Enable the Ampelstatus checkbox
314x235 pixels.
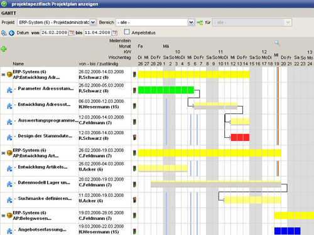click(x=127, y=32)
